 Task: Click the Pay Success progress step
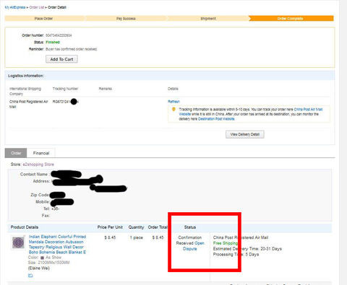[126, 19]
